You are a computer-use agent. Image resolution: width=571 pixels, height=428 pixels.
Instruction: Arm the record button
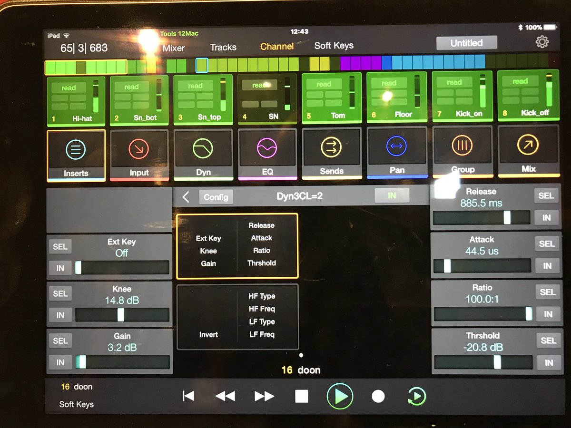pyautogui.click(x=378, y=396)
